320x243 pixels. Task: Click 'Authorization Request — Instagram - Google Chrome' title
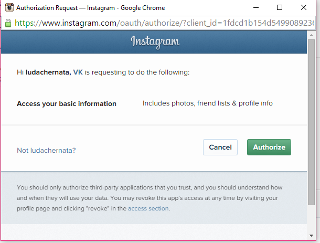tap(91, 8)
